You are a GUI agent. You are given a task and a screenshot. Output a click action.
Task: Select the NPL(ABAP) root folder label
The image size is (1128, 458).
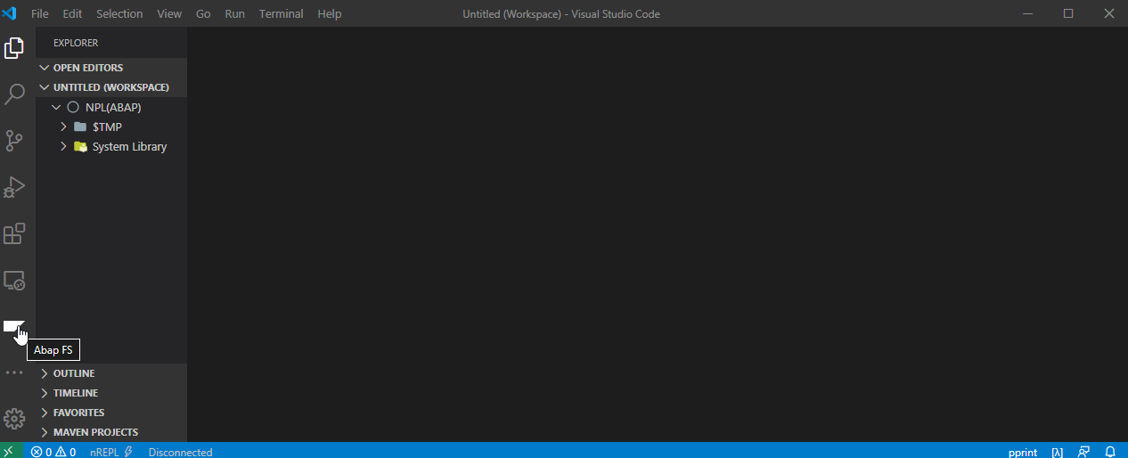point(113,107)
